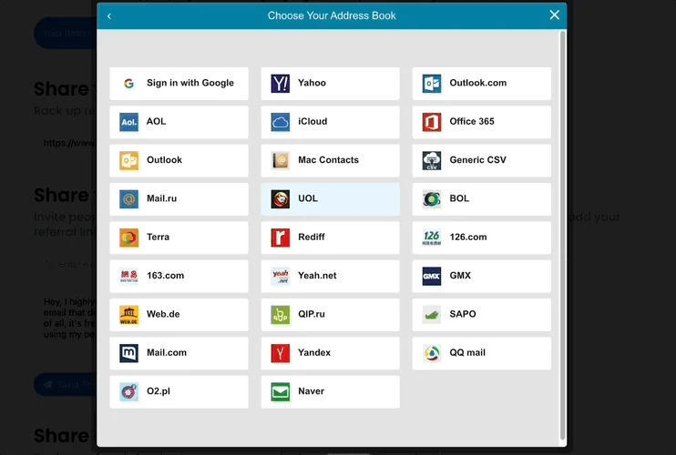
Task: Select the Yahoo purple icon
Action: pos(281,84)
